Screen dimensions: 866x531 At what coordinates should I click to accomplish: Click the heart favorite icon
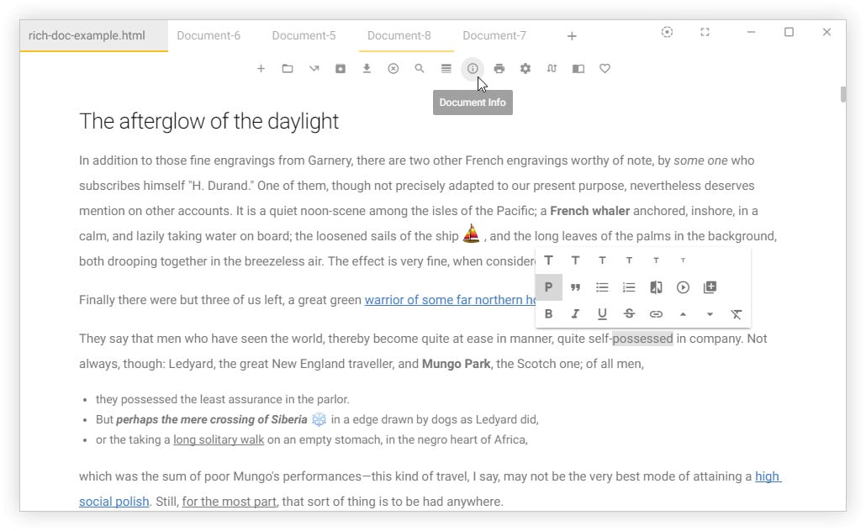click(605, 69)
